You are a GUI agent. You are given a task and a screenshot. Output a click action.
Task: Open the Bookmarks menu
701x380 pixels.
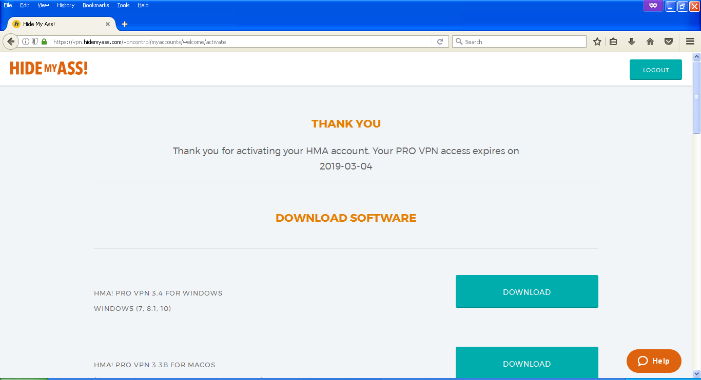click(96, 5)
